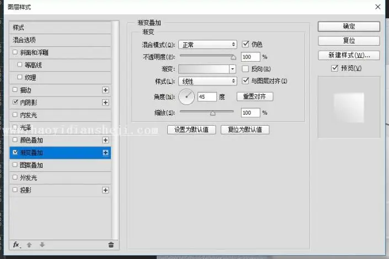Click the styles list vertical scrollbar
389x259 pixels.
115,130
